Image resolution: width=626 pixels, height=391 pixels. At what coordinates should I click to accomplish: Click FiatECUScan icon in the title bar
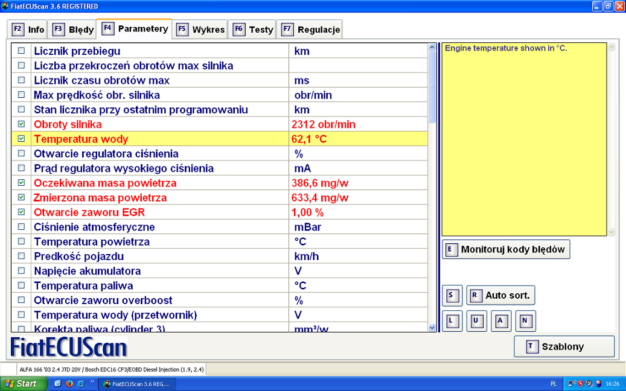pyautogui.click(x=5, y=6)
